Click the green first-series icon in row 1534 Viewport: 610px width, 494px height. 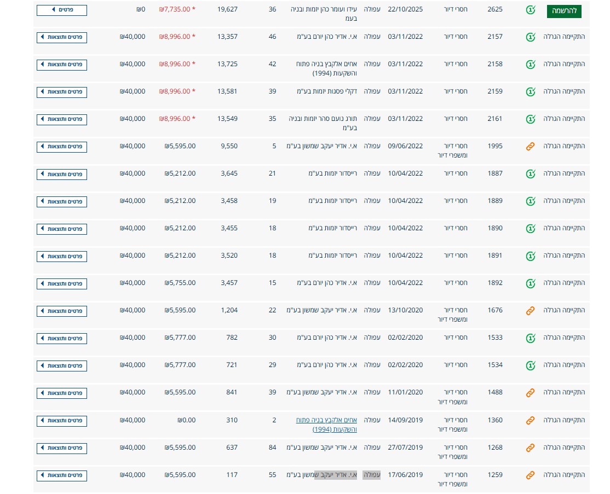point(531,365)
